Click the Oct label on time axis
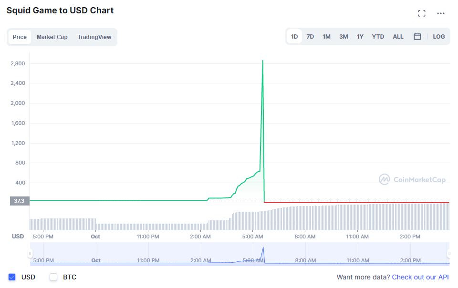 (x=95, y=237)
